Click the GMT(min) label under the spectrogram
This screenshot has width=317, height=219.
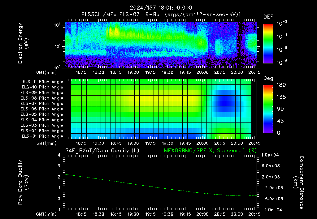46,72
